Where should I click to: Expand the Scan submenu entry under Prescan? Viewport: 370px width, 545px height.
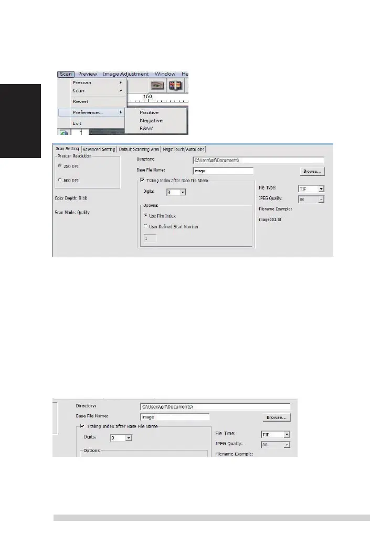(92, 90)
